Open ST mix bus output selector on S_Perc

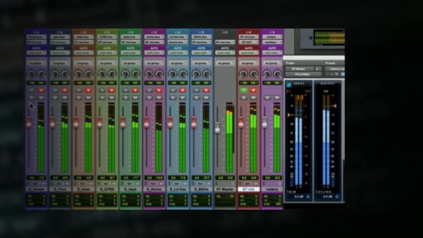(x=60, y=42)
